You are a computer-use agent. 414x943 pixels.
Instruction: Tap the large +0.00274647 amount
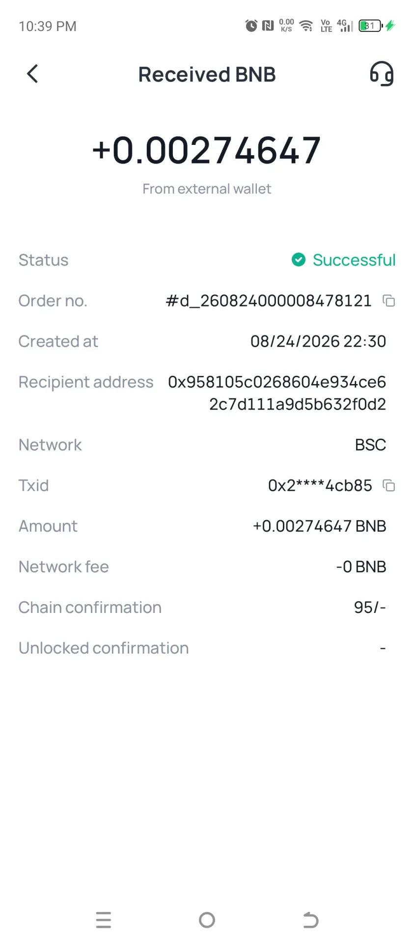point(207,150)
